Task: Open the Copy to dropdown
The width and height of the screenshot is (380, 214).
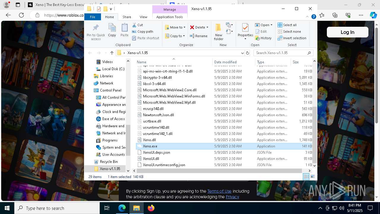Action: coord(175,36)
